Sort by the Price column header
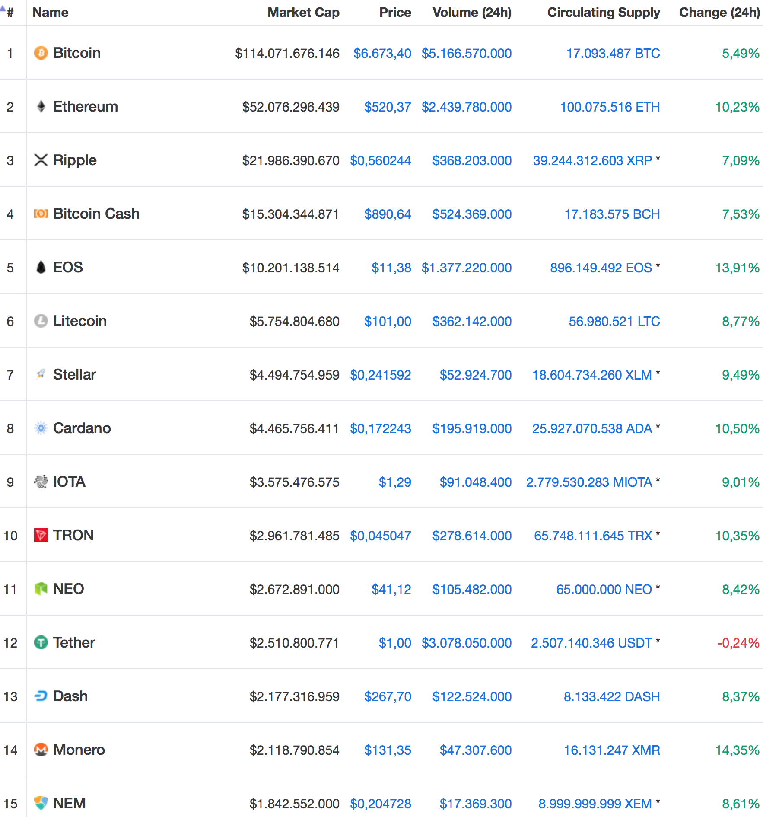The height and width of the screenshot is (817, 763). click(395, 12)
